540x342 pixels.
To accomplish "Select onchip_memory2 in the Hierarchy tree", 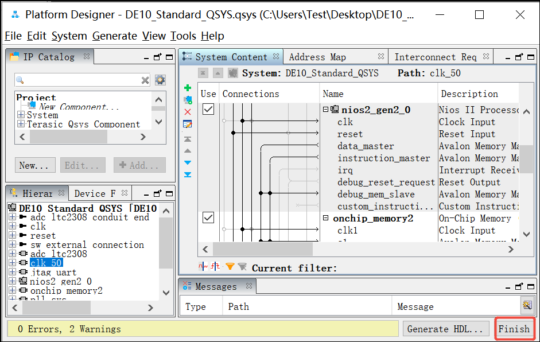I will [67, 291].
